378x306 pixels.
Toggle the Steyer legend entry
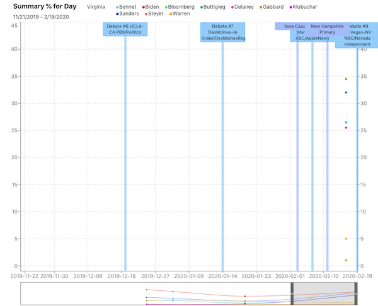point(154,14)
